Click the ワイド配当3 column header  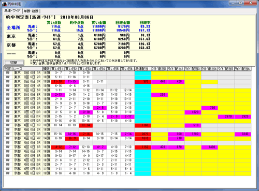point(193,69)
